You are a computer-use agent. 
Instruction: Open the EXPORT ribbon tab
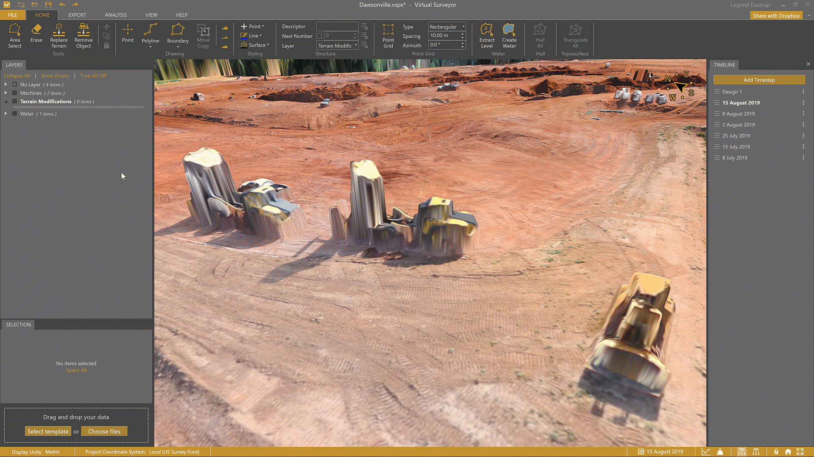[x=77, y=15]
